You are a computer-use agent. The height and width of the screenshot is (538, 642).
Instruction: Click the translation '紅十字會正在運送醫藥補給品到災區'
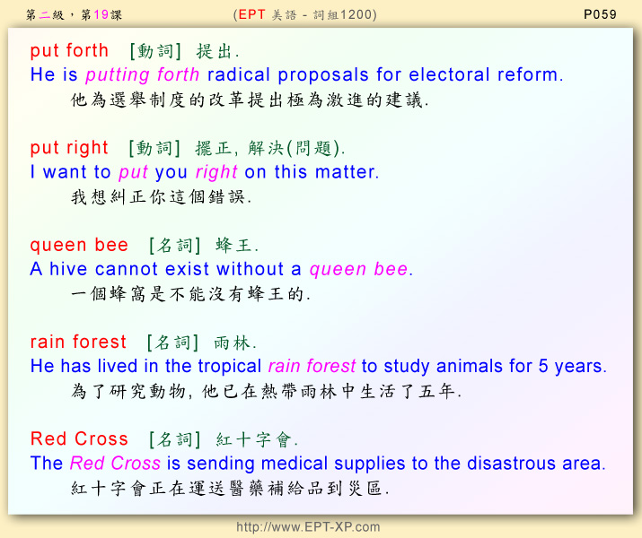click(x=230, y=488)
